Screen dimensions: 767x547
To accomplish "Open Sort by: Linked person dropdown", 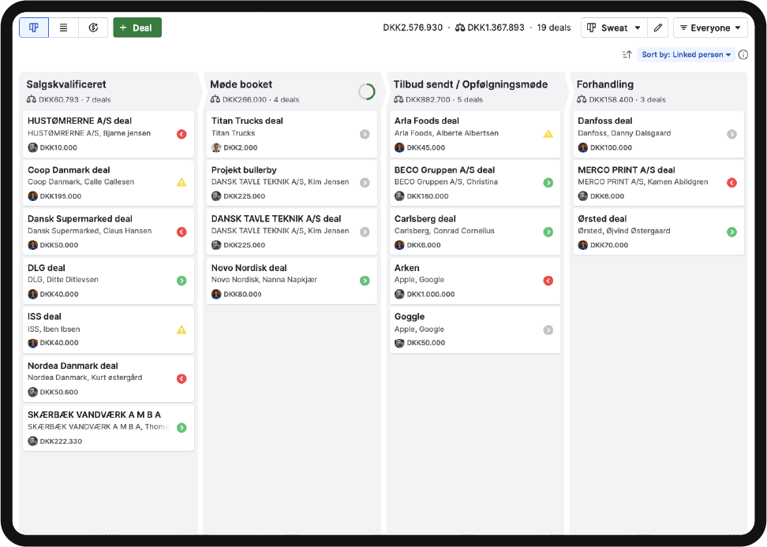I will pos(687,54).
